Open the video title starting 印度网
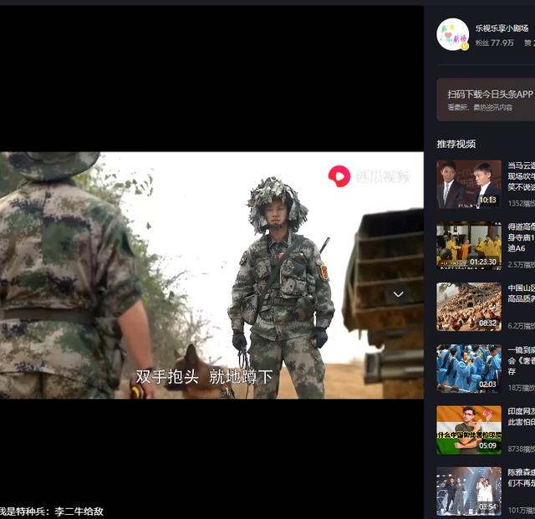This screenshot has height=519, width=535. click(521, 416)
